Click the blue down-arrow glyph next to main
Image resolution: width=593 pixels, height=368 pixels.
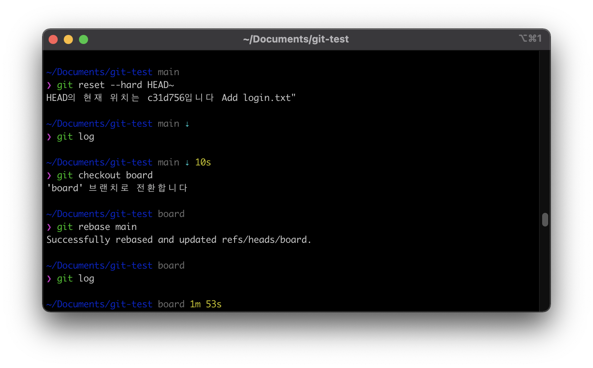(x=187, y=123)
